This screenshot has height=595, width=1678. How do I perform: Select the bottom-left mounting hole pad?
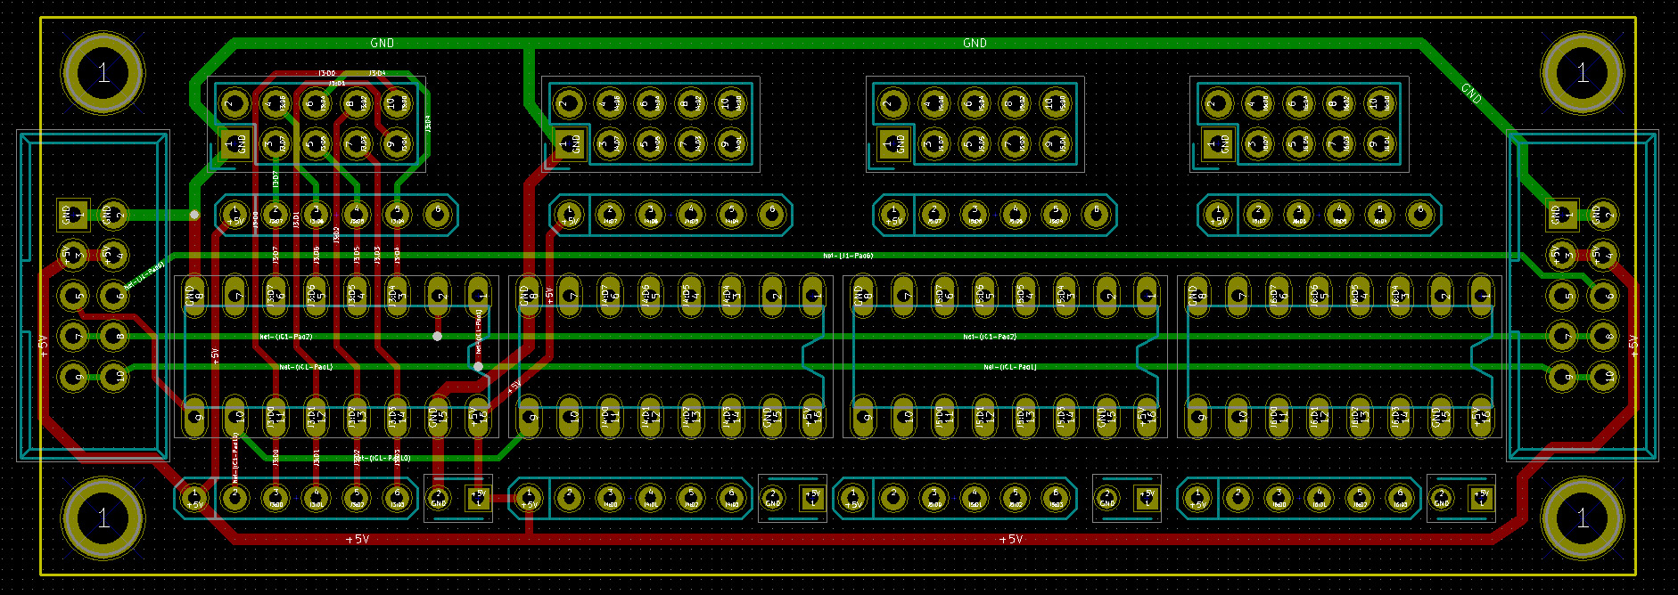pos(103,518)
